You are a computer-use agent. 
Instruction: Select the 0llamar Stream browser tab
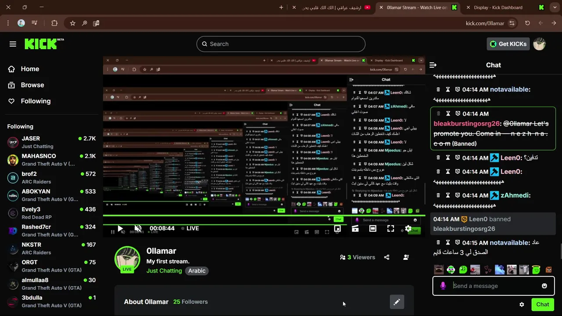(418, 7)
